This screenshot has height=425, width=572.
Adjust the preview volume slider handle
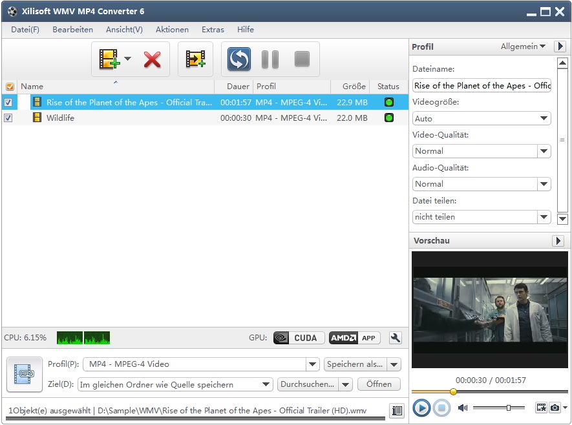[509, 408]
